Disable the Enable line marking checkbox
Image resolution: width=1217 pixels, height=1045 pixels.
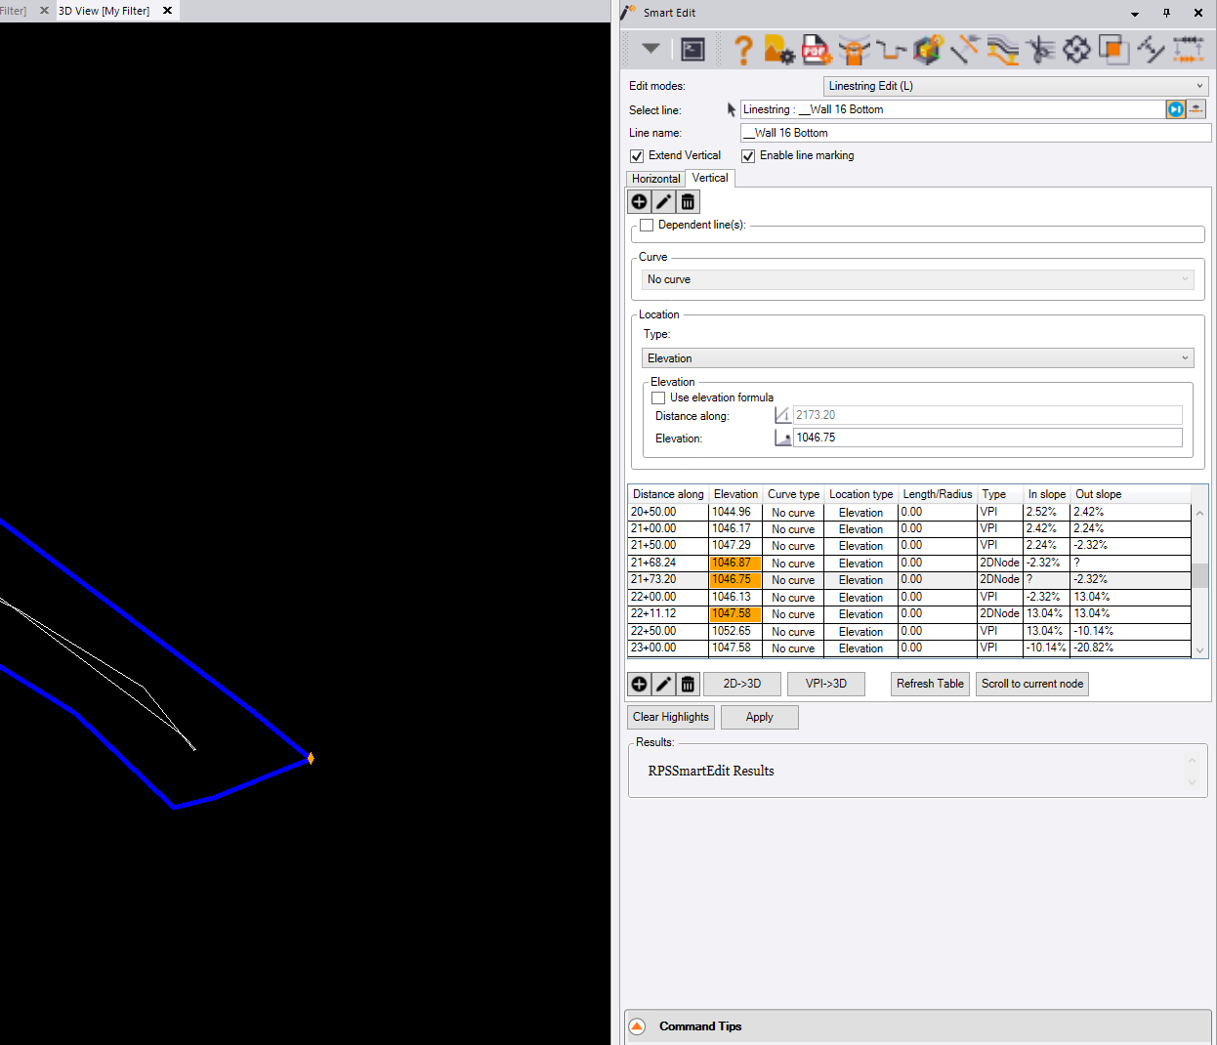point(748,156)
